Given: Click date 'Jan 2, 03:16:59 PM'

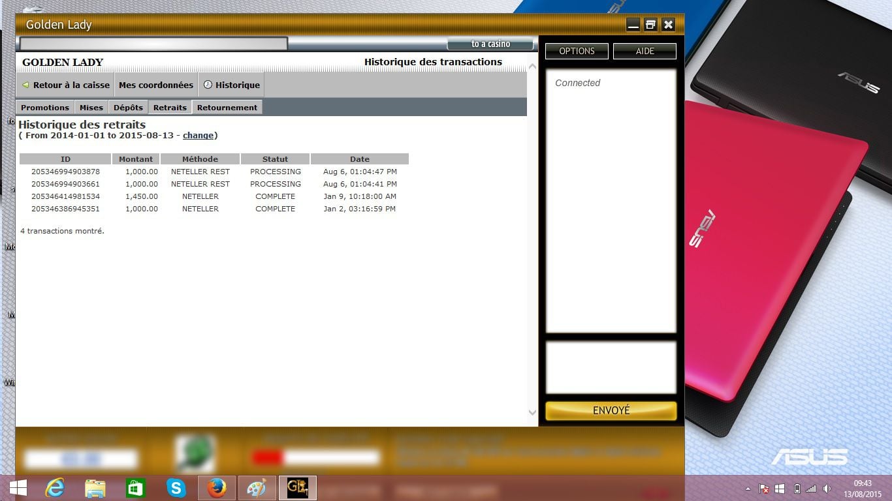Looking at the screenshot, I should click(360, 209).
